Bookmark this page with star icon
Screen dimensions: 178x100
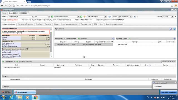(172, 6)
